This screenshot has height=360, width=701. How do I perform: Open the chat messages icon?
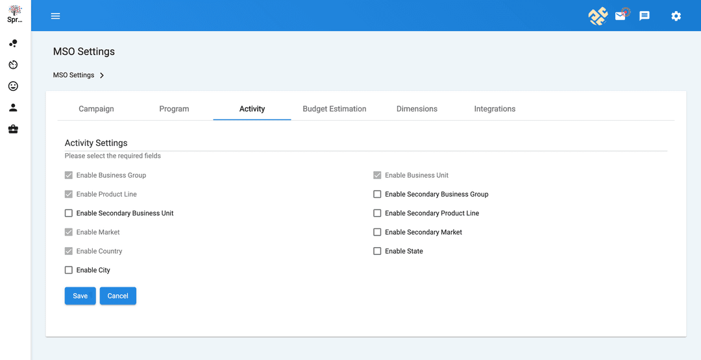coord(645,16)
